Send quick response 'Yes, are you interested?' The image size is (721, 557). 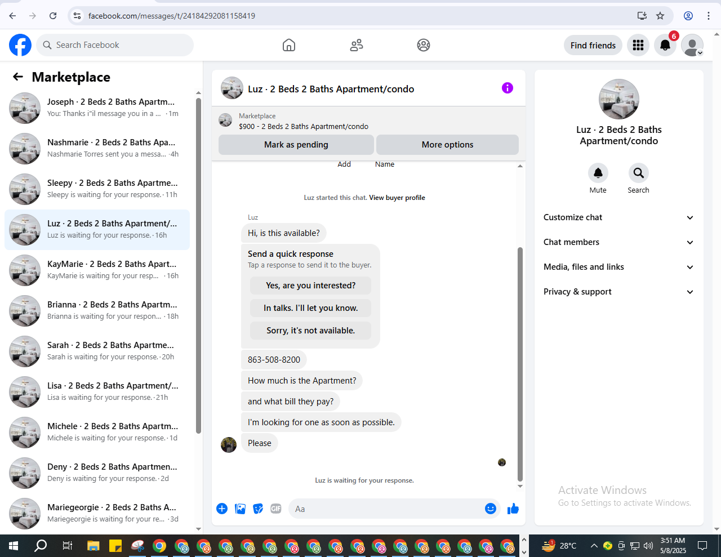311,286
